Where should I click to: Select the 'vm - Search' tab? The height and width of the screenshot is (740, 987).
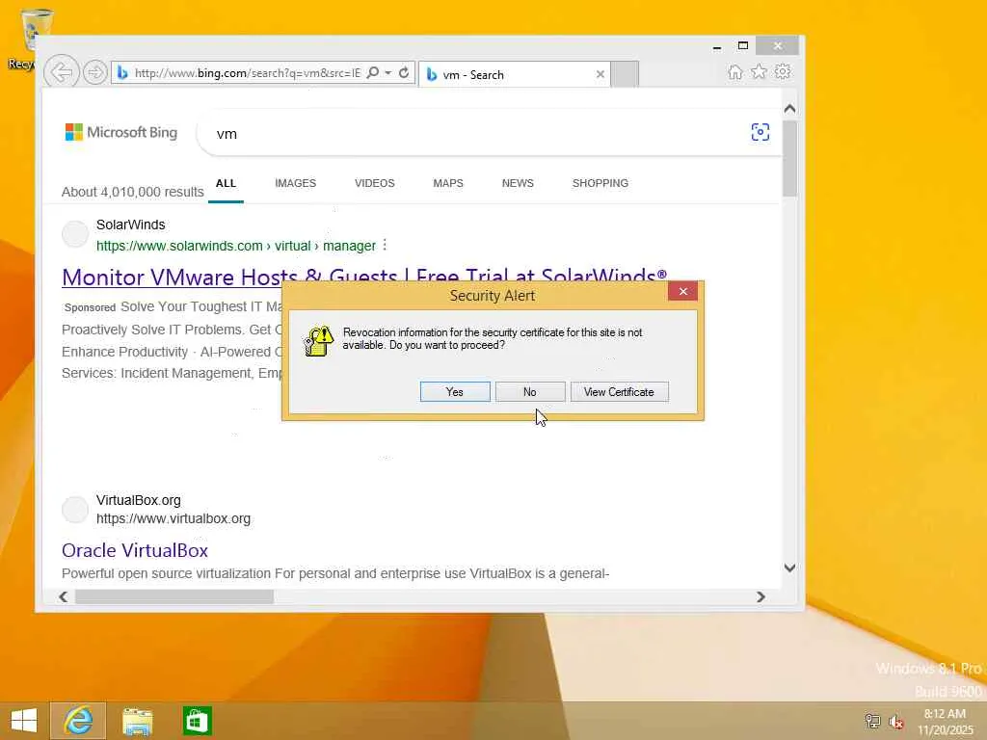click(515, 74)
